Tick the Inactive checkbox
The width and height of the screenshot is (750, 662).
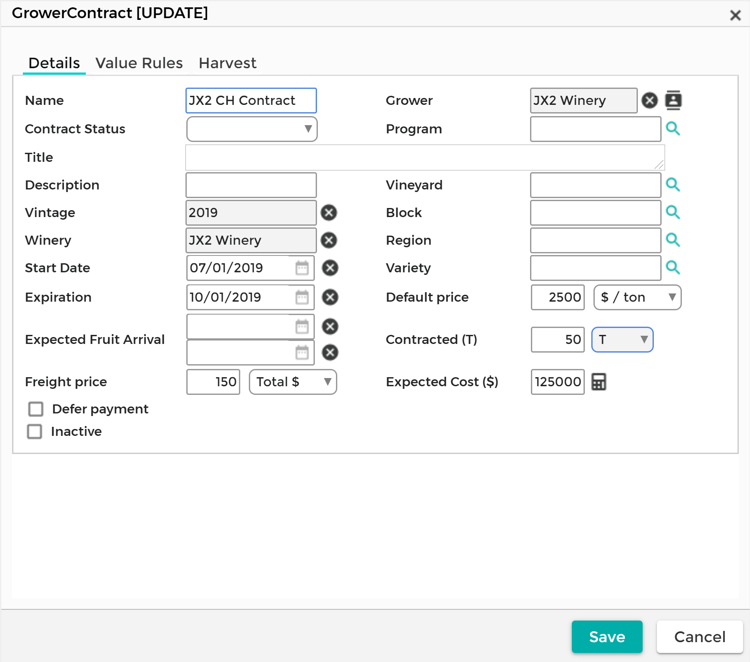[x=35, y=432]
